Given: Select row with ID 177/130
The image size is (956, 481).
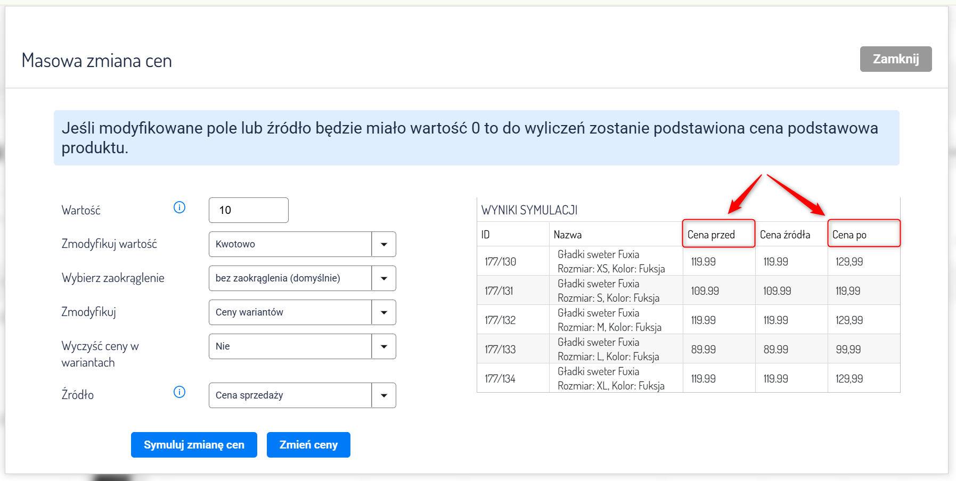Looking at the screenshot, I should [x=500, y=262].
